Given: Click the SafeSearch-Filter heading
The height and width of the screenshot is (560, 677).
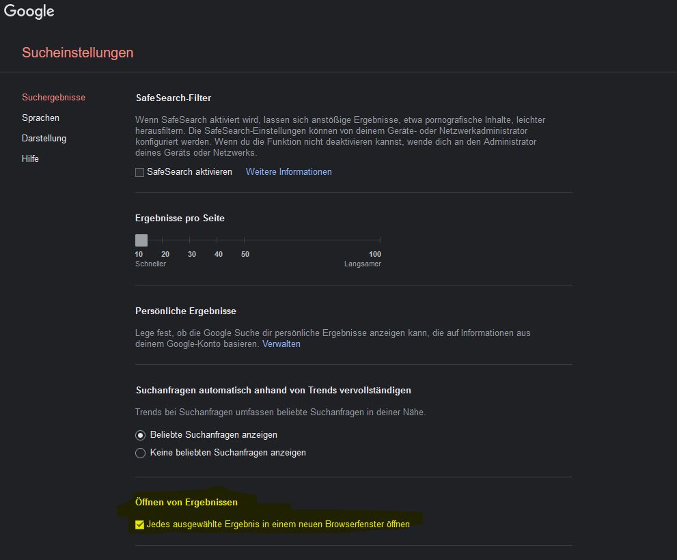Looking at the screenshot, I should [173, 98].
